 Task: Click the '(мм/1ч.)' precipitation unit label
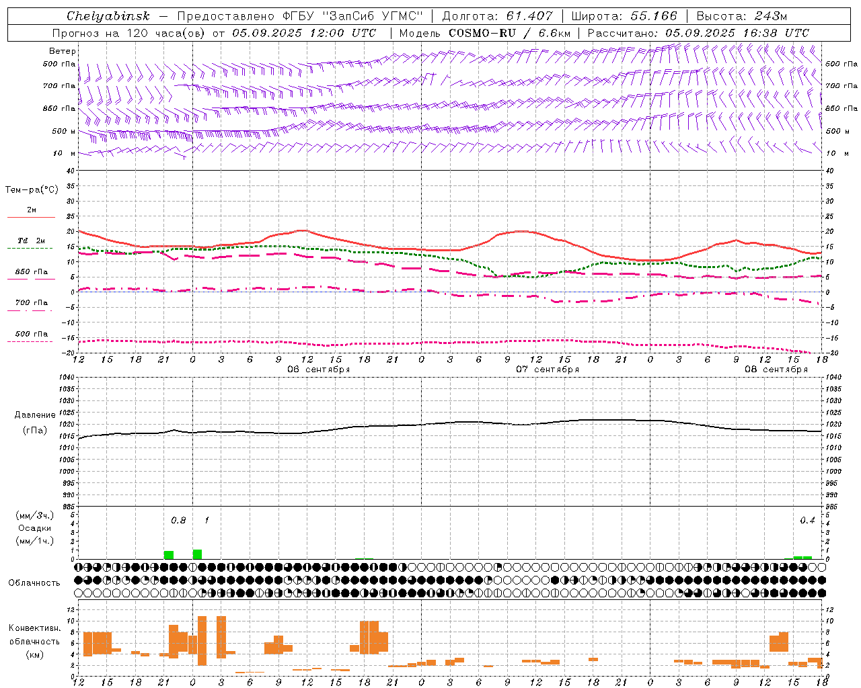click(35, 541)
